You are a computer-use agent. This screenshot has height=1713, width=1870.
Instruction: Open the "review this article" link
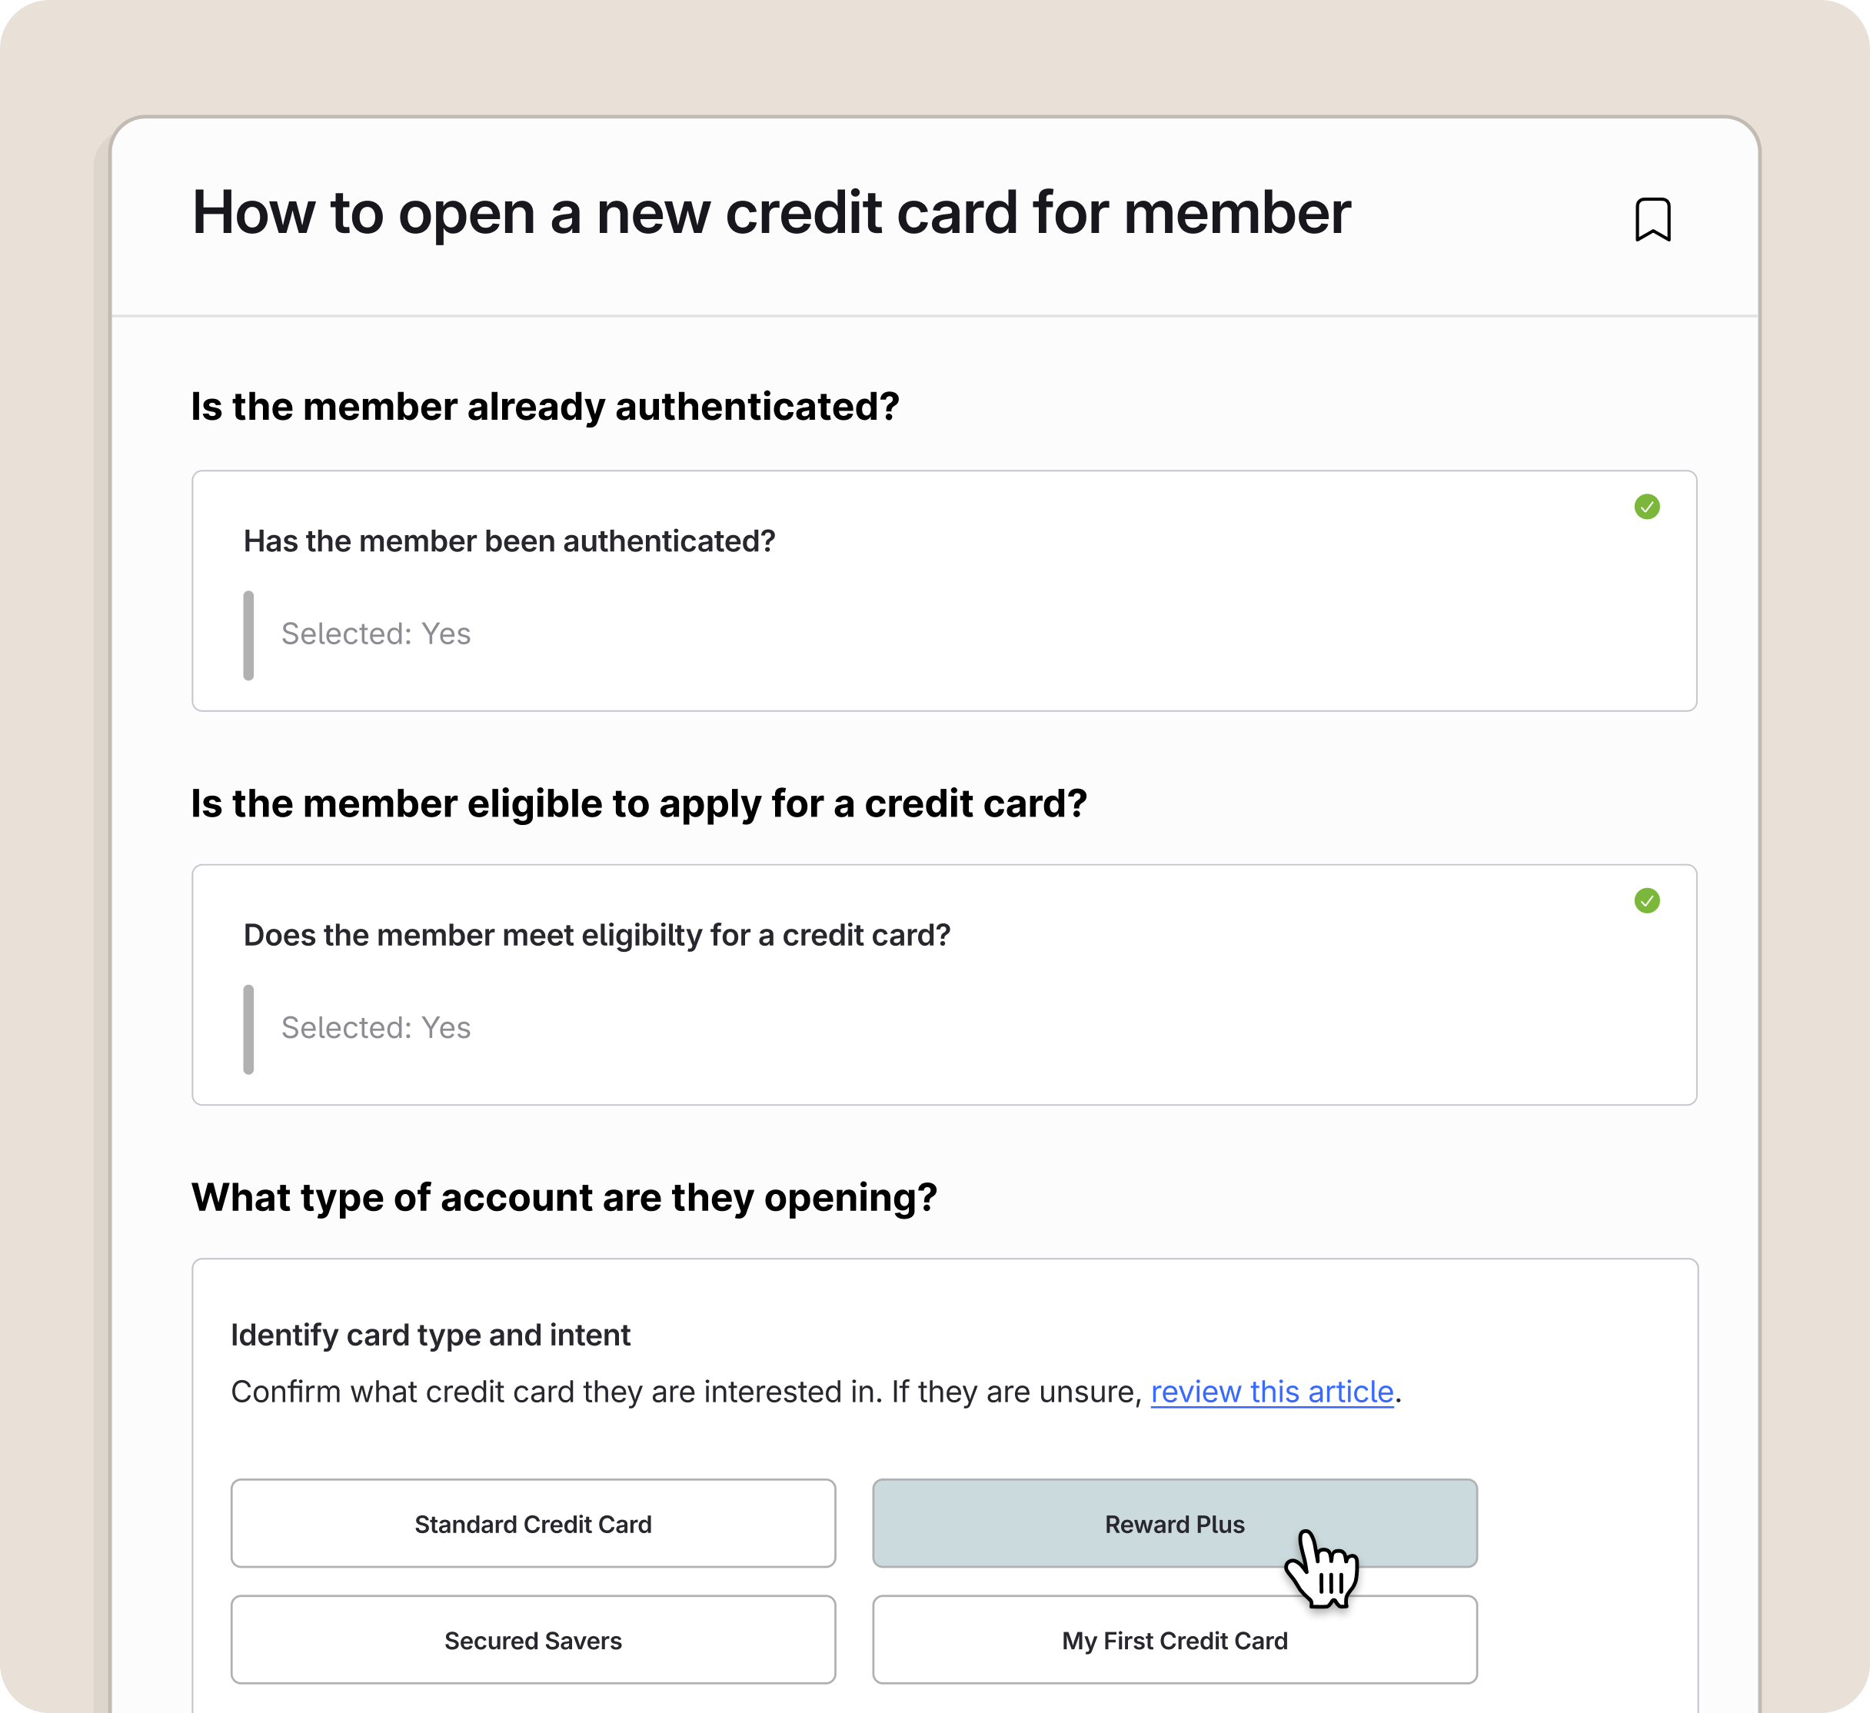click(1272, 1391)
